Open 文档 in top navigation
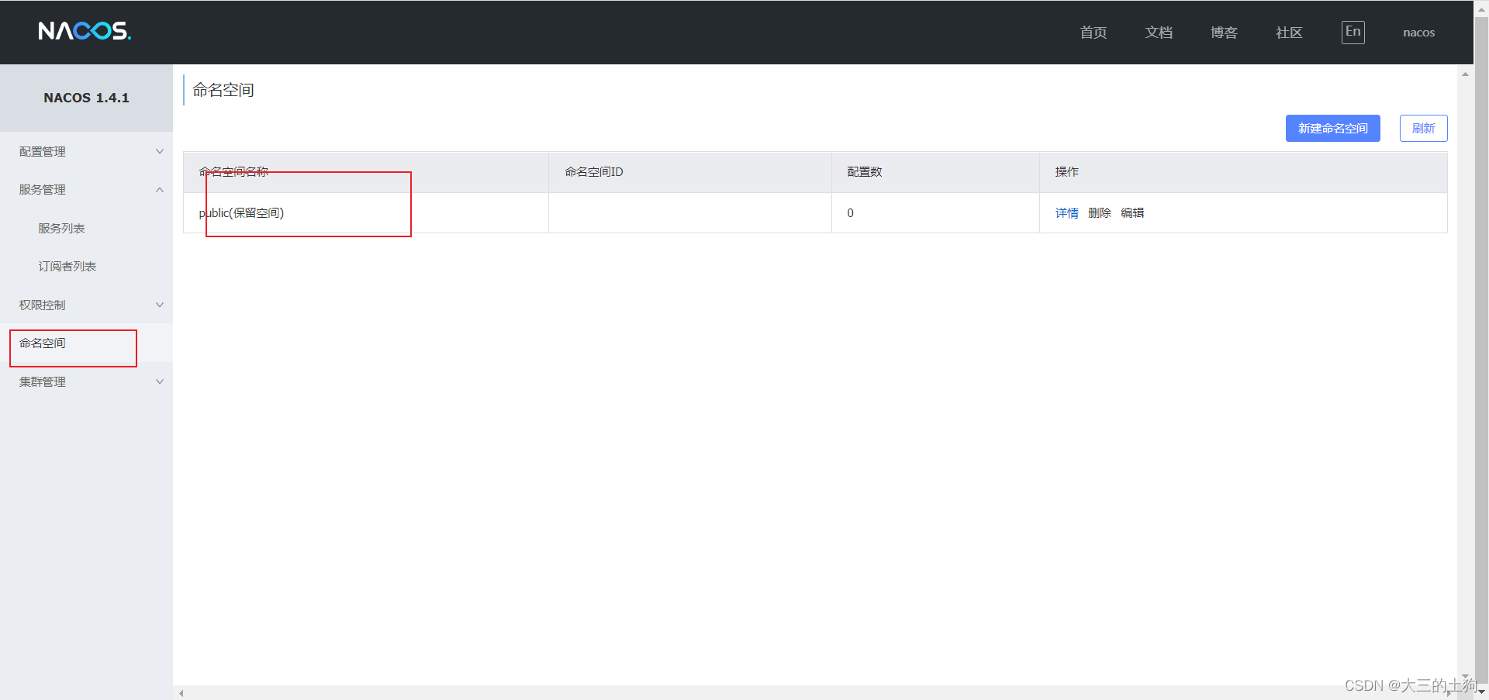Viewport: 1489px width, 700px height. click(1159, 32)
